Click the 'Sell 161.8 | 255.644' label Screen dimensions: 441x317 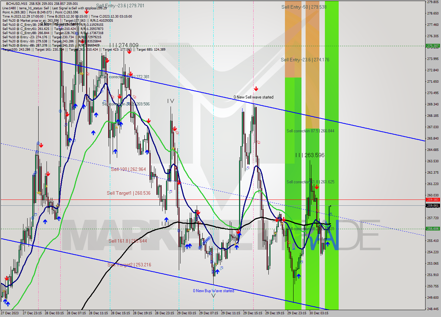[127, 241]
